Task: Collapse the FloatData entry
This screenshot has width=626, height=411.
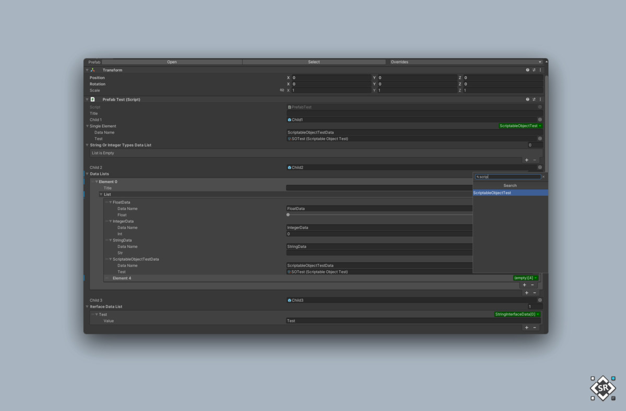Action: [111, 202]
